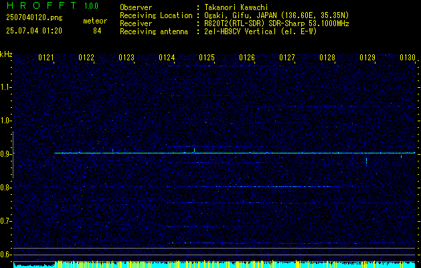Click time marker 0122
The width and height of the screenshot is (421, 268).
[86, 58]
